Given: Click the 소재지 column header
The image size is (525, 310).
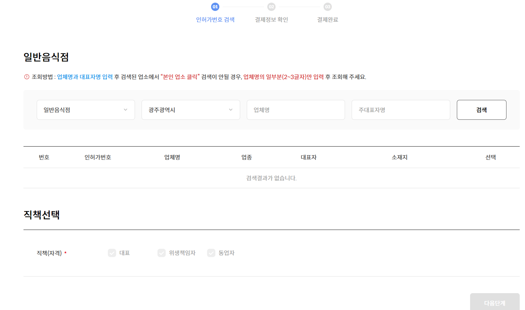Looking at the screenshot, I should pyautogui.click(x=400, y=157).
